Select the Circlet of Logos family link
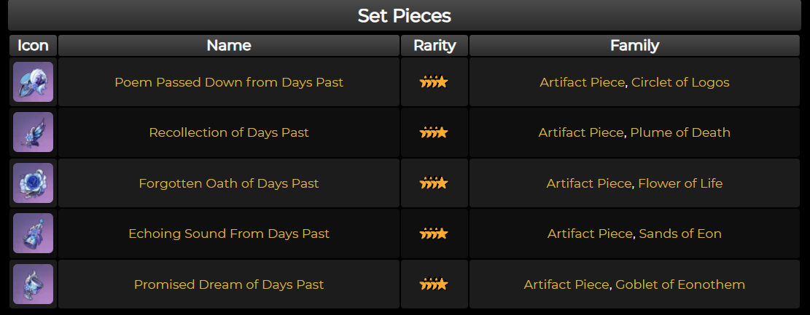The width and height of the screenshot is (810, 315). (x=680, y=82)
